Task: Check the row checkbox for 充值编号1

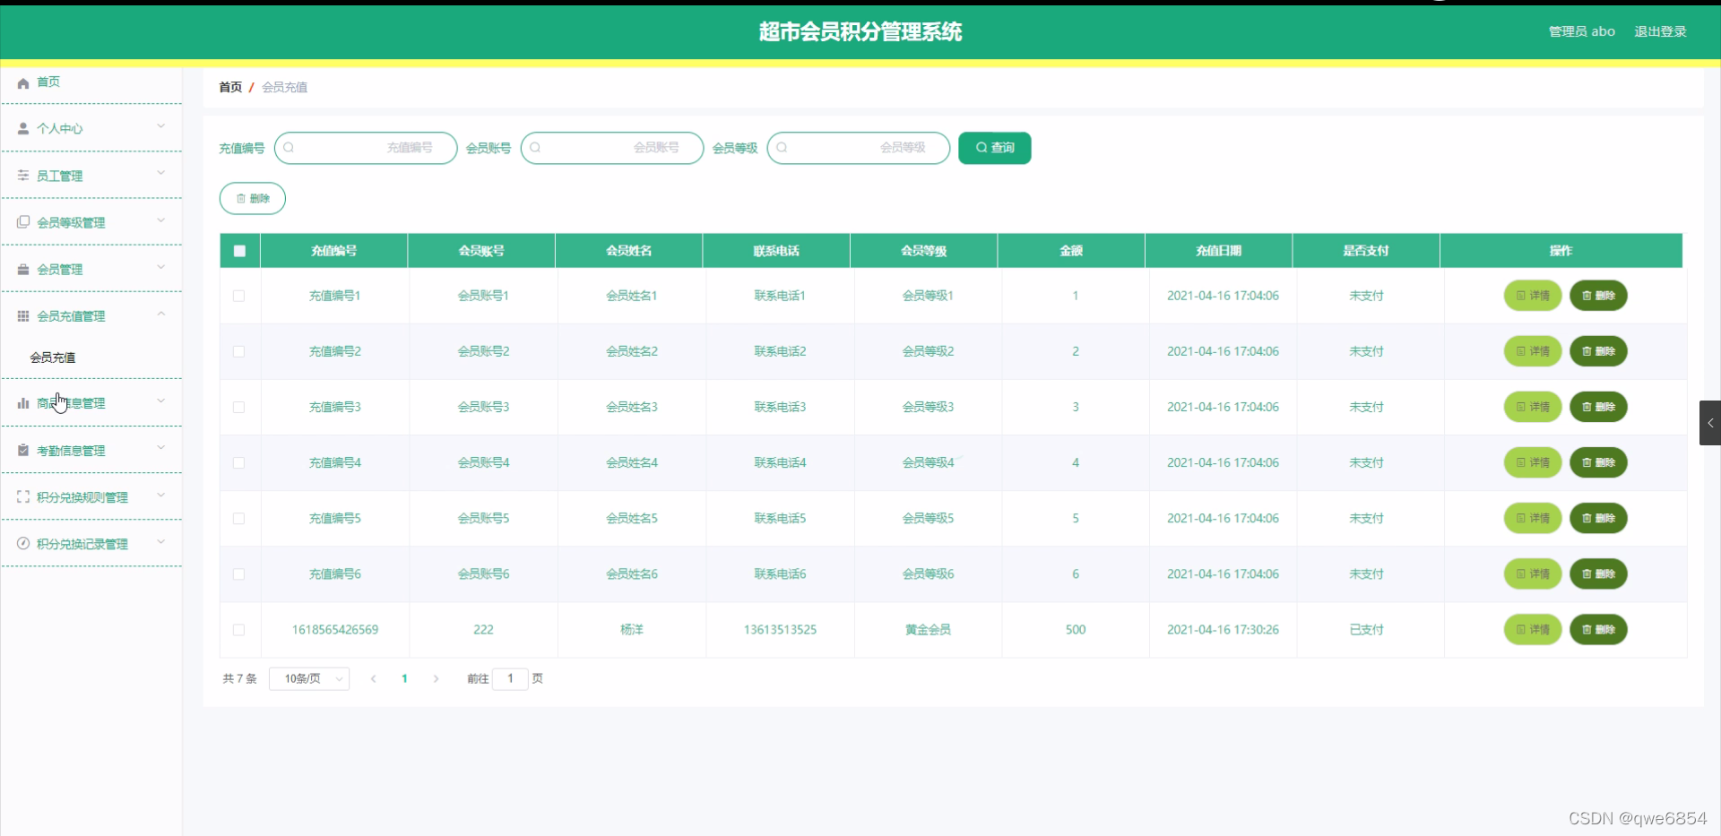Action: 238,296
